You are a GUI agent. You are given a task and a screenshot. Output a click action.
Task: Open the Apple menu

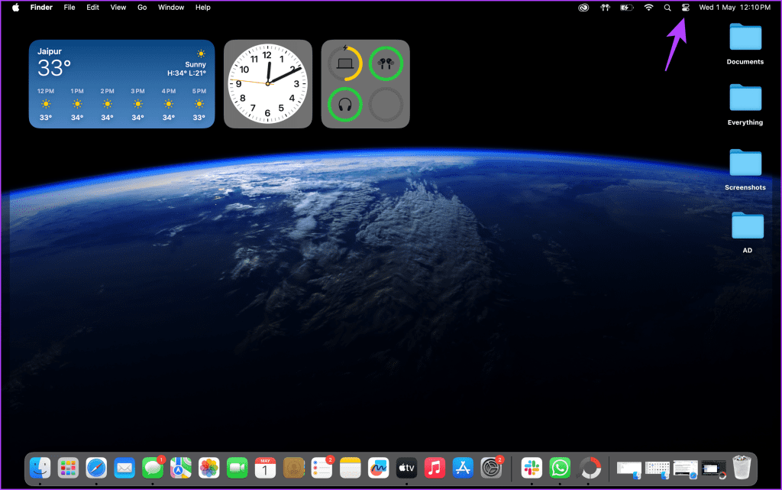(x=15, y=8)
